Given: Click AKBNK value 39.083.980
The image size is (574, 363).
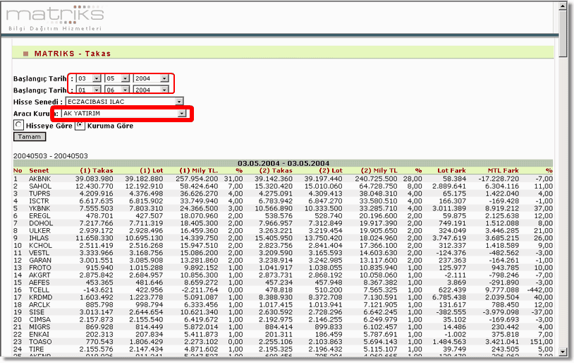Looking at the screenshot, I should click(x=94, y=179).
